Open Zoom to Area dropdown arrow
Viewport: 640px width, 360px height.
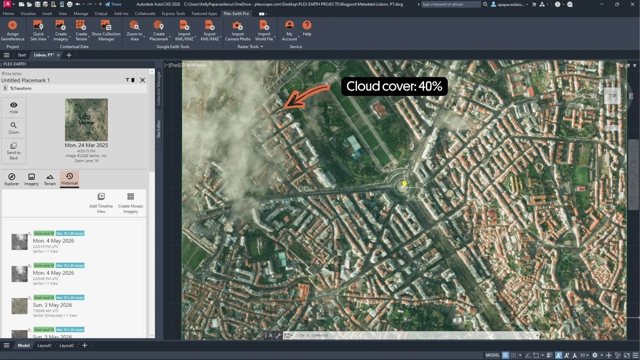(144, 37)
